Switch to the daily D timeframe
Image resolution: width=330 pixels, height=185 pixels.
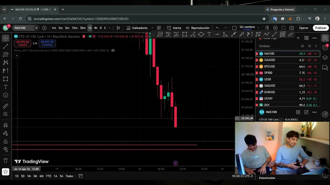101,28
